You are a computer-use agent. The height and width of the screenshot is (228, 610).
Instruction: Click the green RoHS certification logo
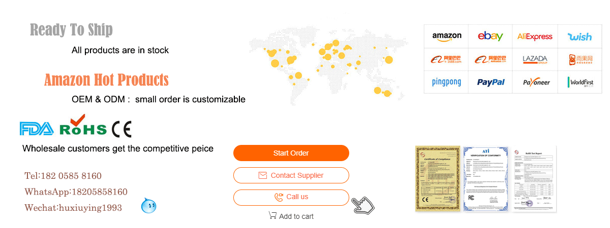coord(83,126)
